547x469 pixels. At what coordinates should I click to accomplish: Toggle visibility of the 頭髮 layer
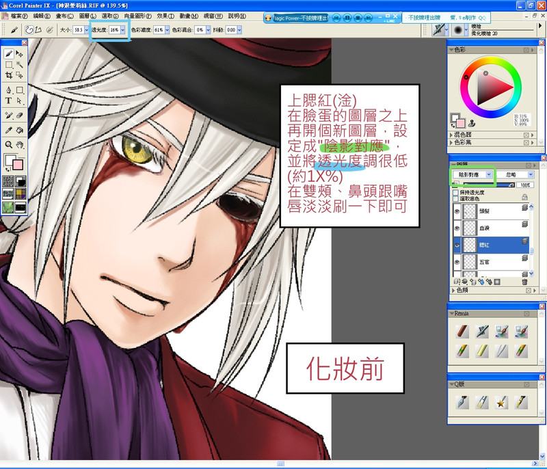point(457,211)
